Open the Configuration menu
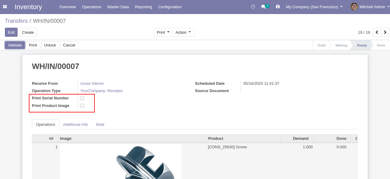 pyautogui.click(x=170, y=7)
